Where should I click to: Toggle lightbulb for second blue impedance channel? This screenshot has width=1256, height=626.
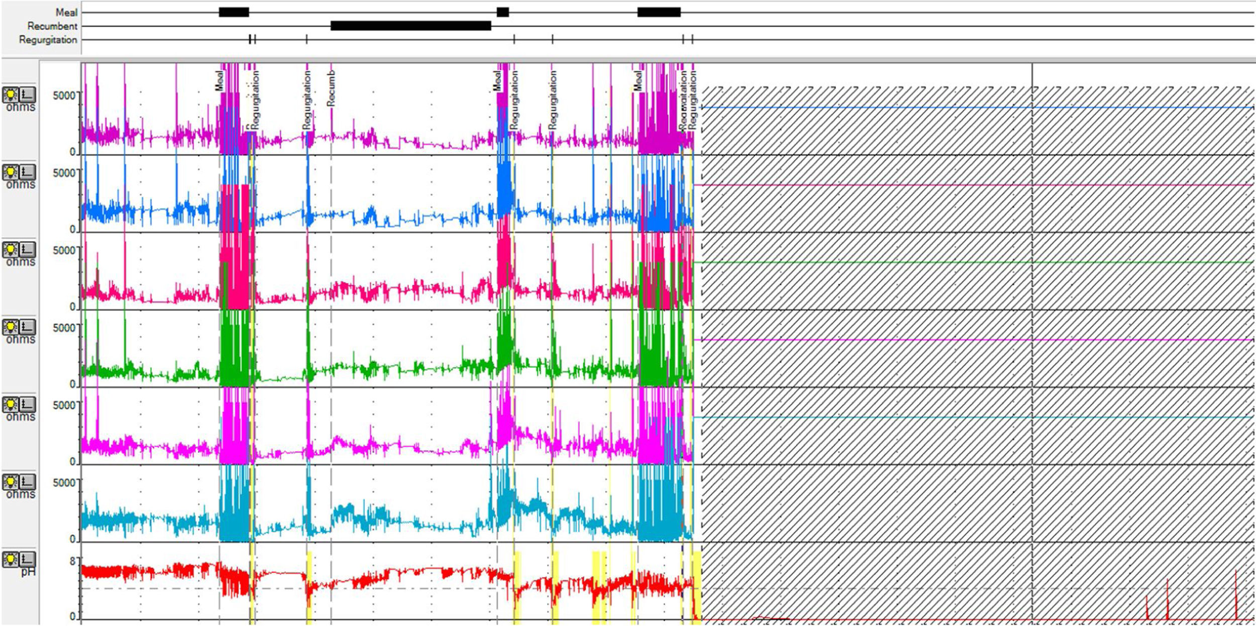[11, 172]
